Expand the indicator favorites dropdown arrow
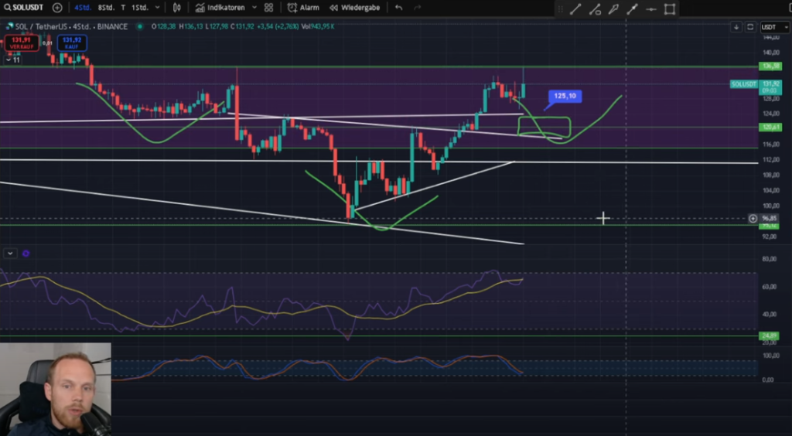Viewport: 792px width, 436px height. coord(254,8)
